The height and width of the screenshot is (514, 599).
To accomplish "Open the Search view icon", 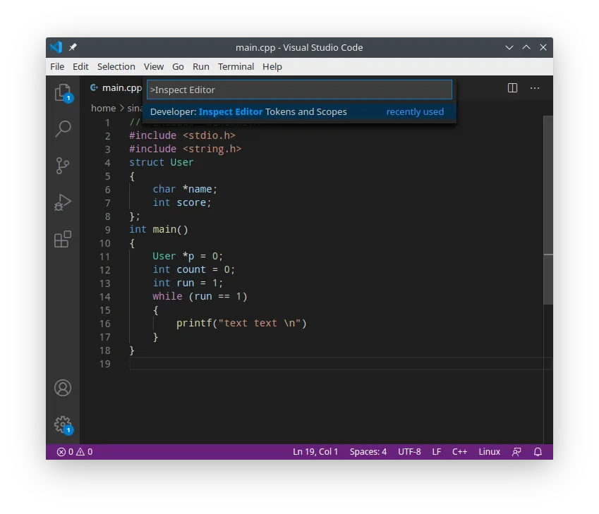I will point(63,129).
